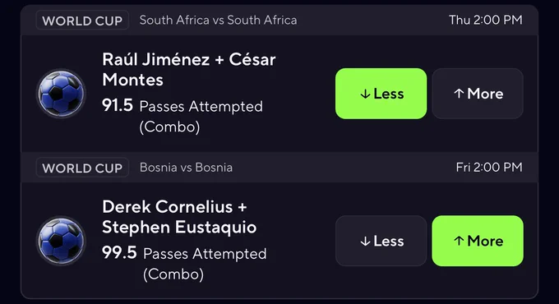Click soccer ball icon for Cornelius + Eustaquio
Viewport: 559px width, 304px height.
click(61, 241)
